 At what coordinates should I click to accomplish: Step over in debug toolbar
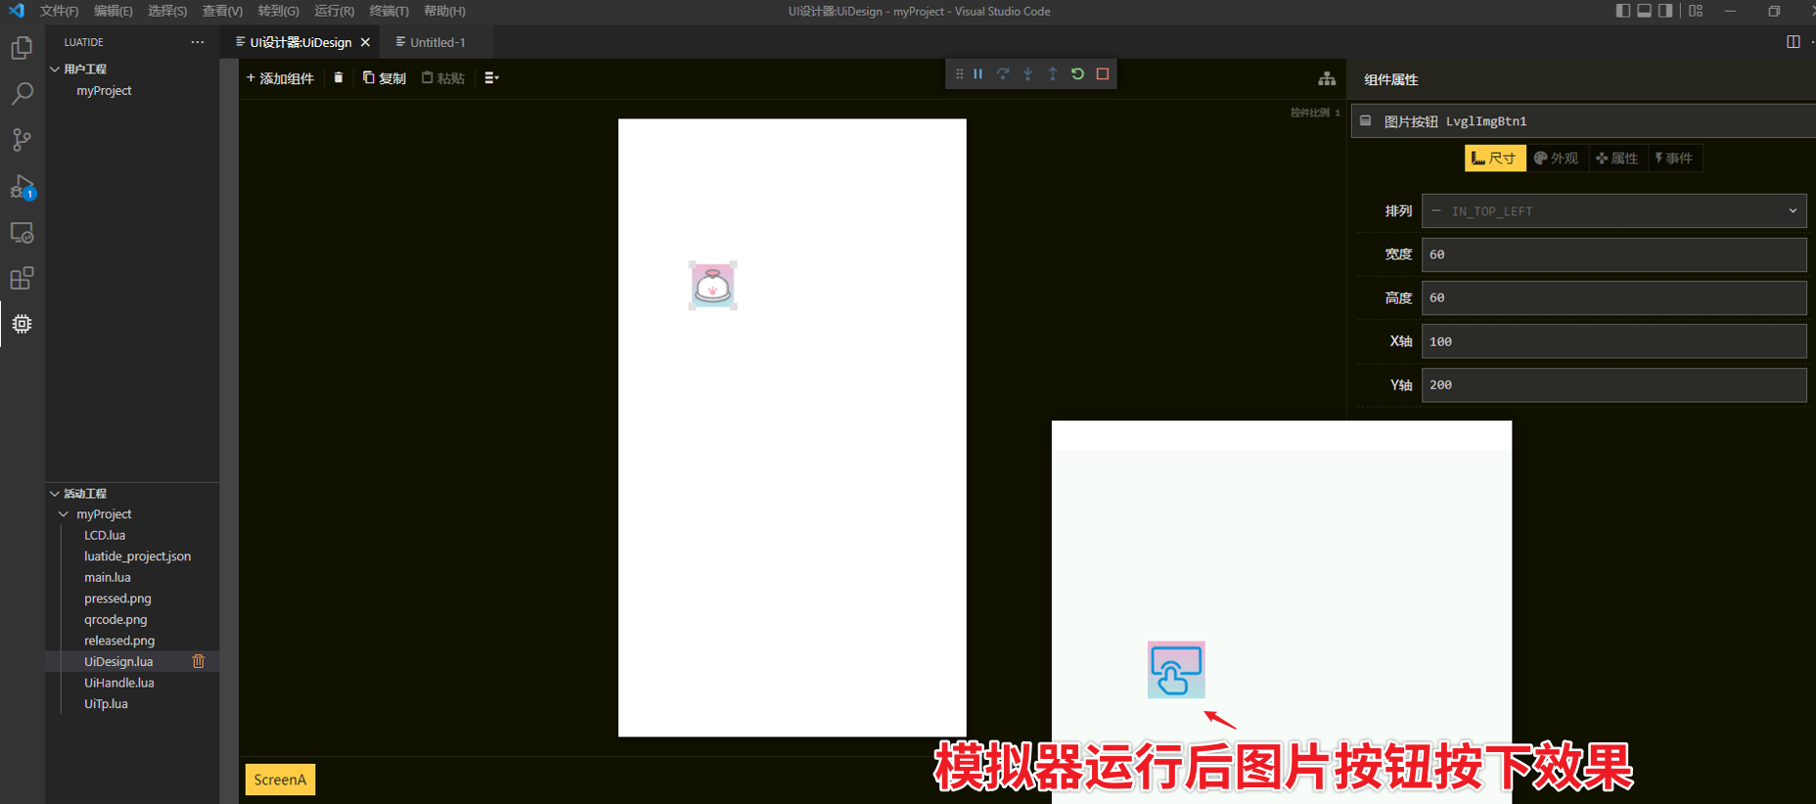pyautogui.click(x=1003, y=74)
